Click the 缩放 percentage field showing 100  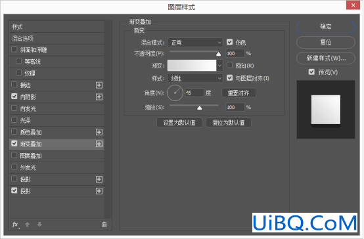(x=235, y=107)
